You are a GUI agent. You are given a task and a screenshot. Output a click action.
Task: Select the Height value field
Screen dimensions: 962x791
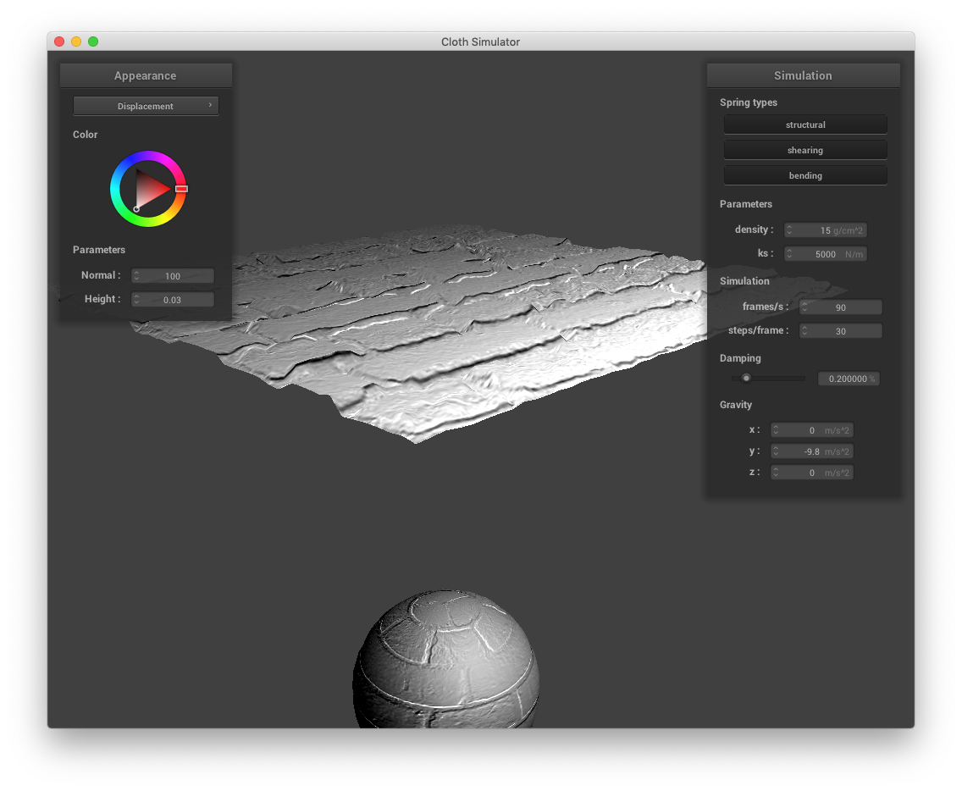pyautogui.click(x=173, y=300)
